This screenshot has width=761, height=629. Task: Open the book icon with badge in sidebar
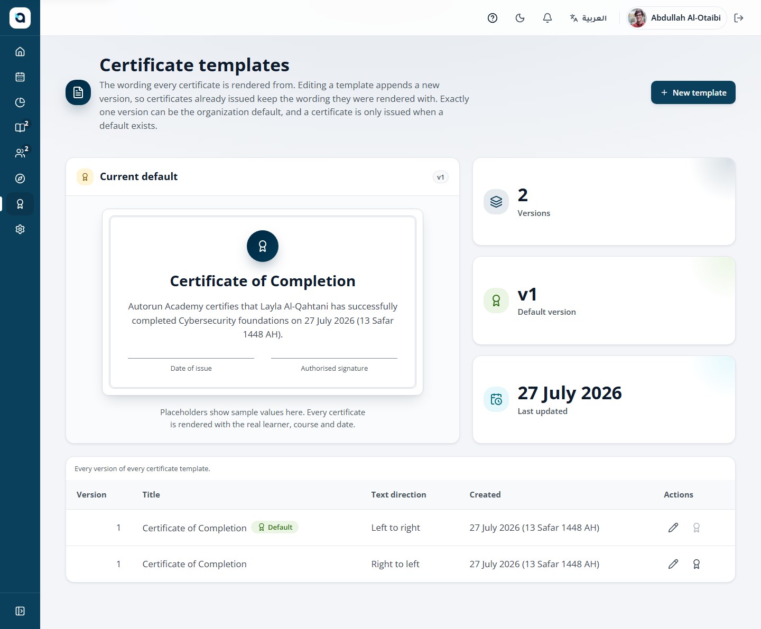point(20,128)
